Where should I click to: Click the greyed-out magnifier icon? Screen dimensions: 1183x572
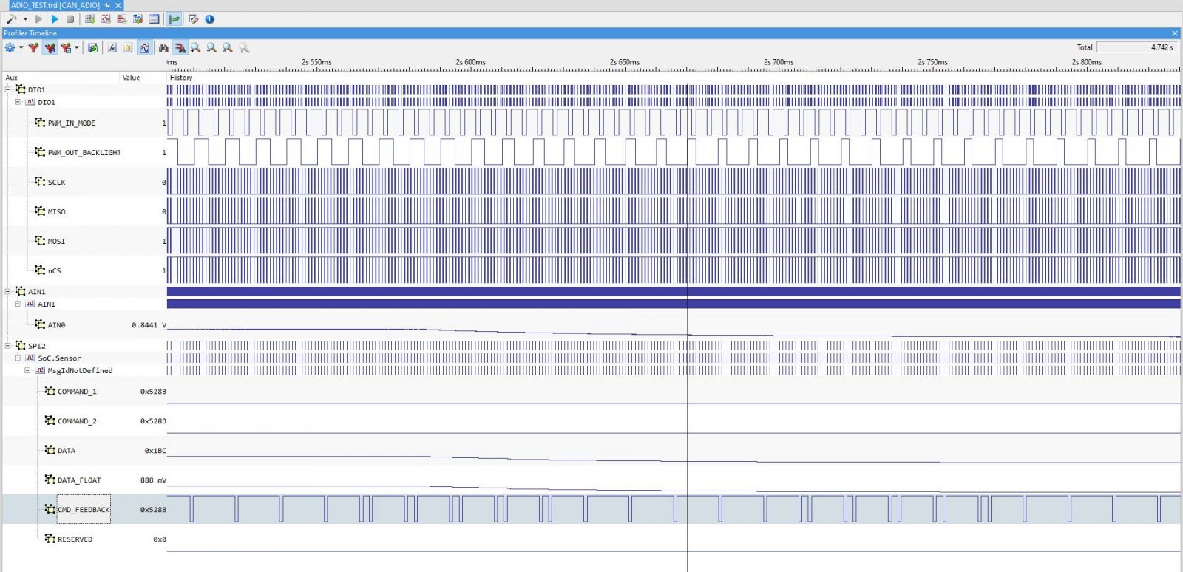244,47
